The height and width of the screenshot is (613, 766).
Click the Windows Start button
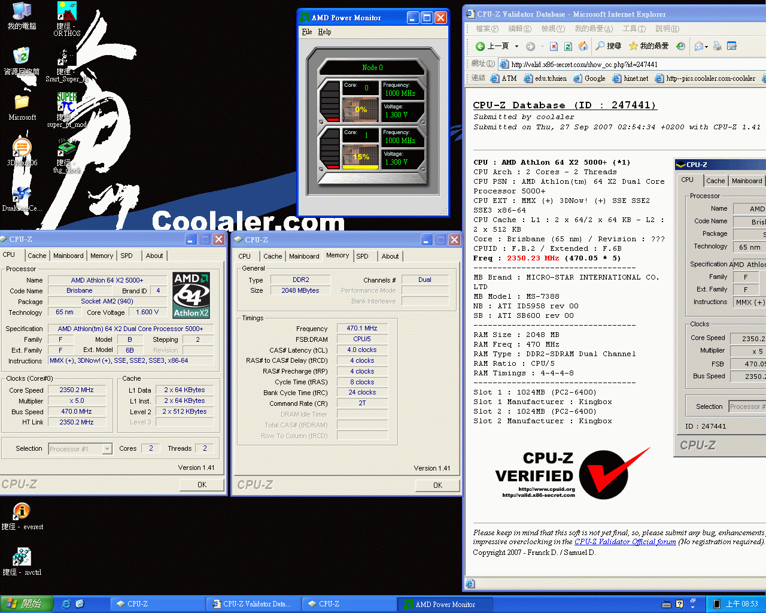(x=27, y=604)
